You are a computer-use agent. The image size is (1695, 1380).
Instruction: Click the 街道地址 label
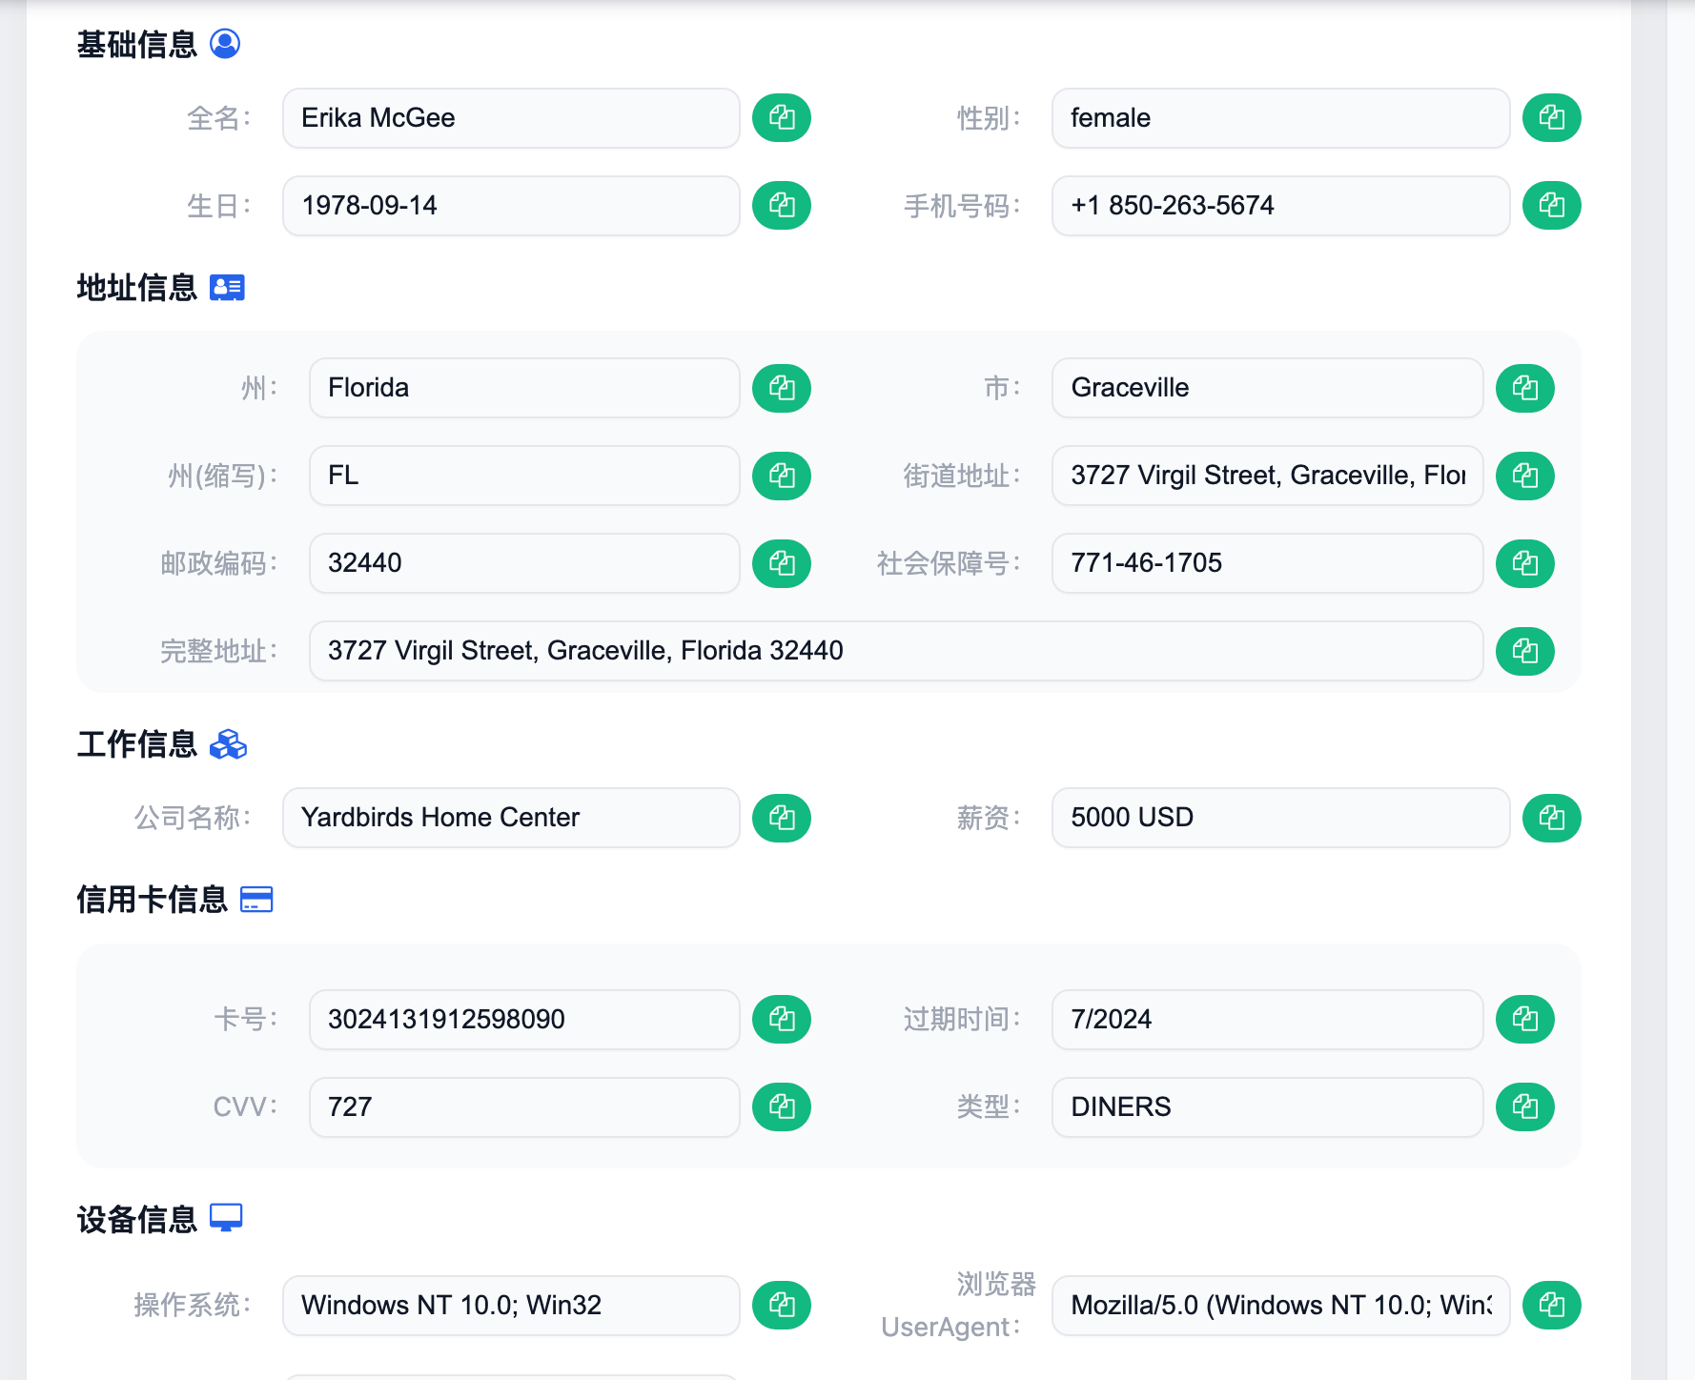[962, 476]
